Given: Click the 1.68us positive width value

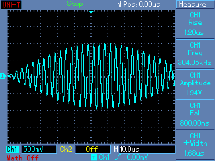Looking at the screenshot, I should point(194,153).
